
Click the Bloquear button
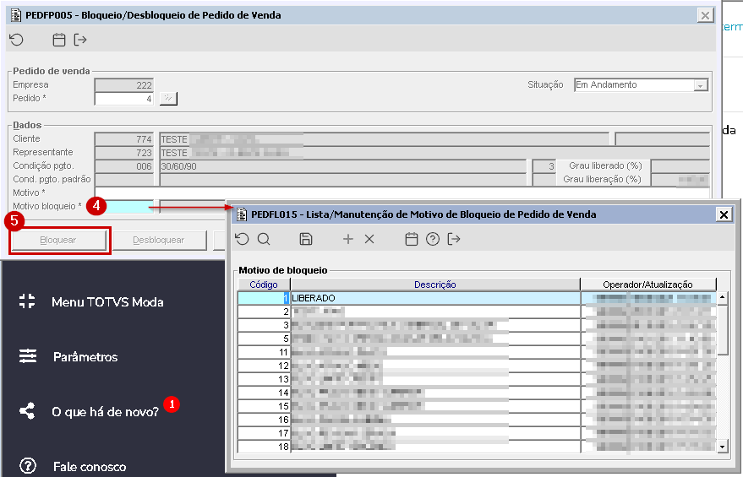tap(58, 241)
